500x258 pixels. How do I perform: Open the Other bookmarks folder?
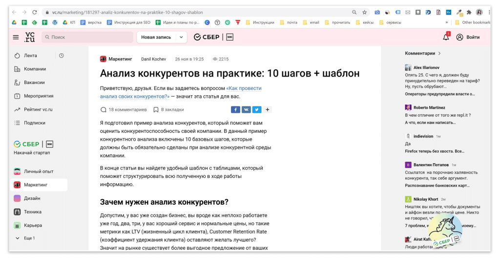point(473,22)
